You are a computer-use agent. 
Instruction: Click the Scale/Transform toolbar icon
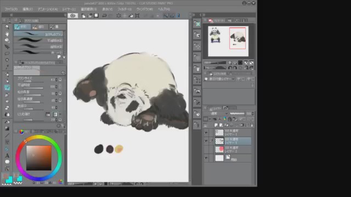tap(137, 16)
